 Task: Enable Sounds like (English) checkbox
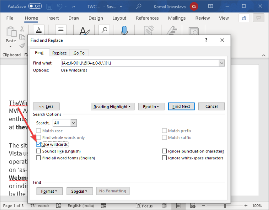coord(38,151)
